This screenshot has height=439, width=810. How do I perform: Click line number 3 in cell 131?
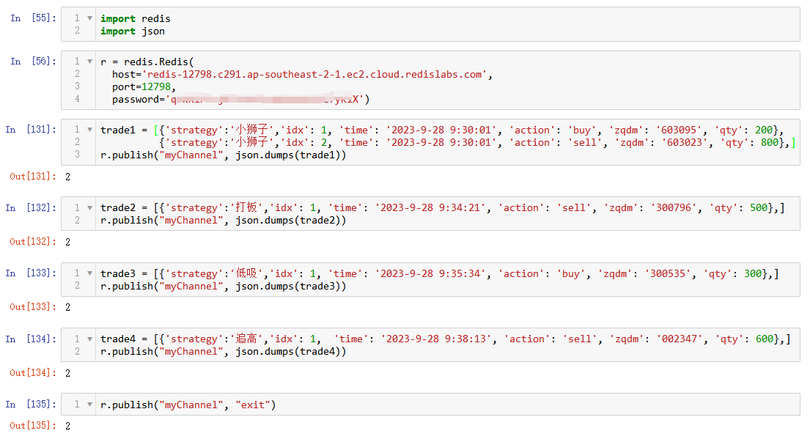click(x=77, y=155)
